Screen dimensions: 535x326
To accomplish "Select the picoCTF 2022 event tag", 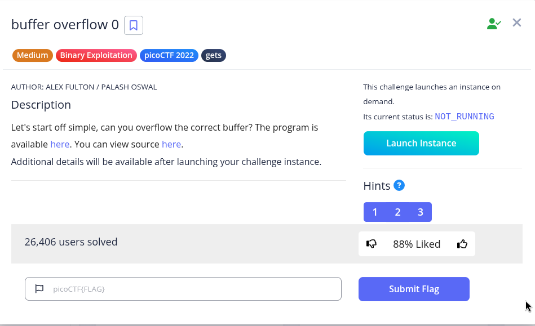I will 169,55.
